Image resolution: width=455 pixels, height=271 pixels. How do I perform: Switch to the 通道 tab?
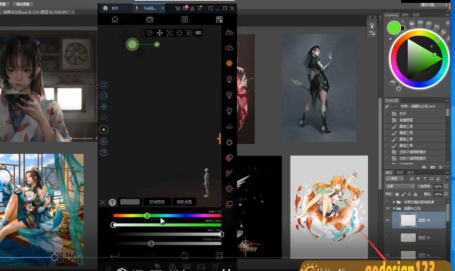click(x=399, y=172)
